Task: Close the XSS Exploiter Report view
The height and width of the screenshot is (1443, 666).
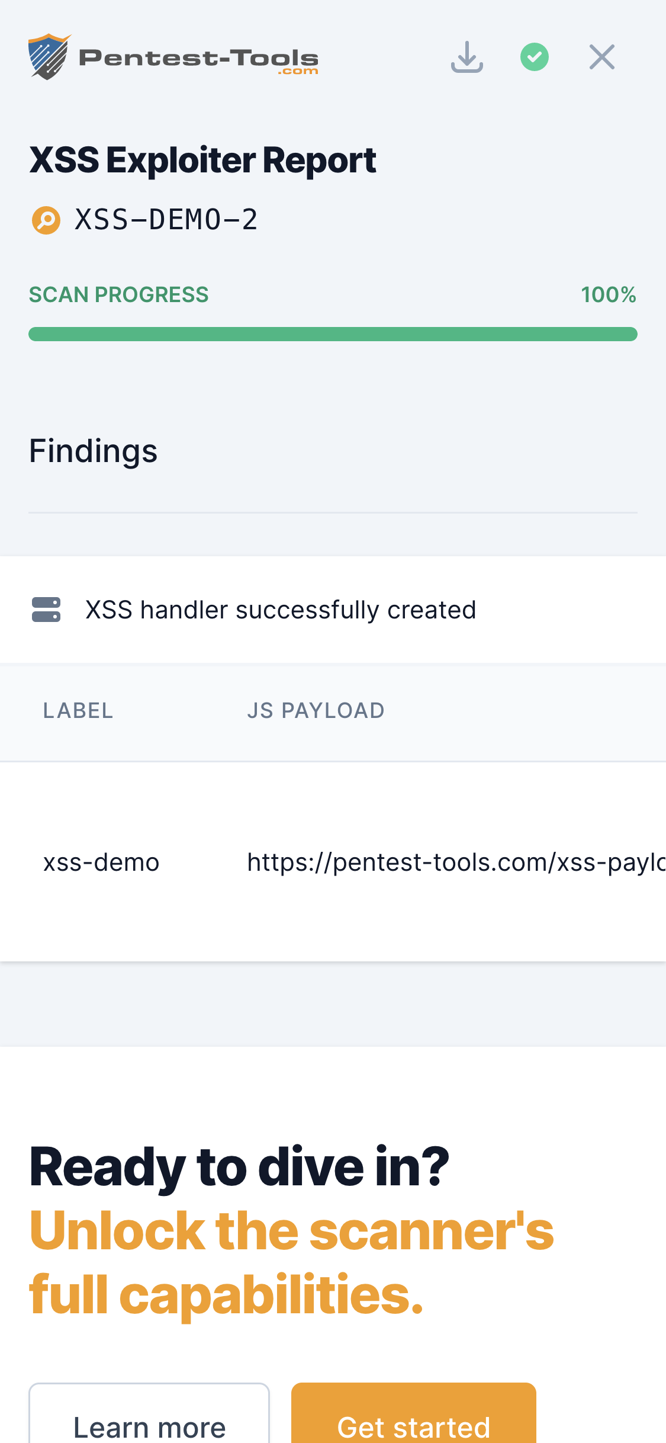Action: [601, 56]
